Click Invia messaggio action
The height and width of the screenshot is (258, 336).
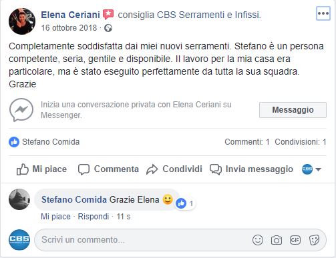[x=251, y=169]
